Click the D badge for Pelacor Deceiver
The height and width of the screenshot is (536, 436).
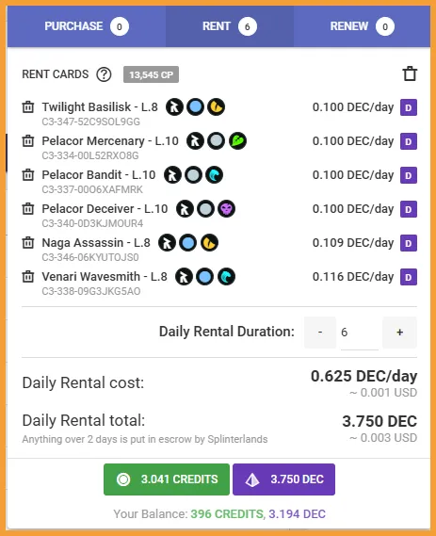tap(409, 209)
